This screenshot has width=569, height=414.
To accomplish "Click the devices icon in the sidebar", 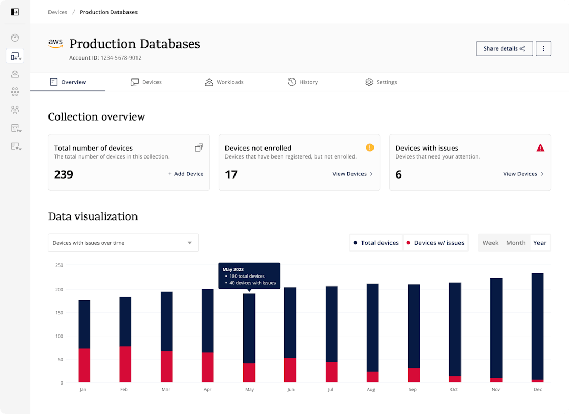I will pyautogui.click(x=15, y=56).
